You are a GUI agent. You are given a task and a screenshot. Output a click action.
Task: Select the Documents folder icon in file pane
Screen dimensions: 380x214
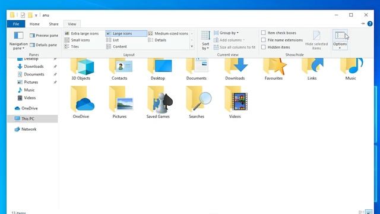197,69
